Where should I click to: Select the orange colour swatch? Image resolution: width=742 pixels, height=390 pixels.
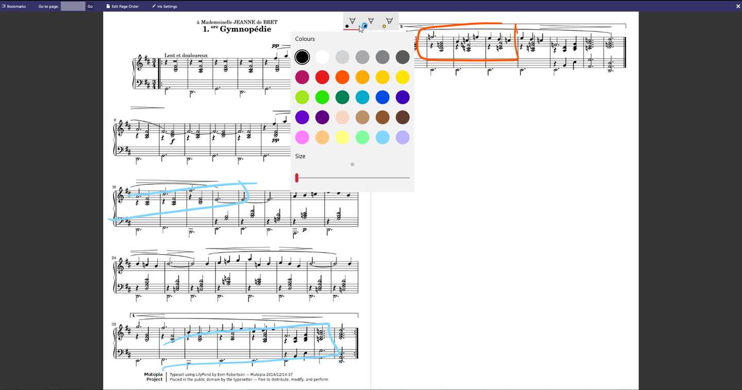click(343, 77)
